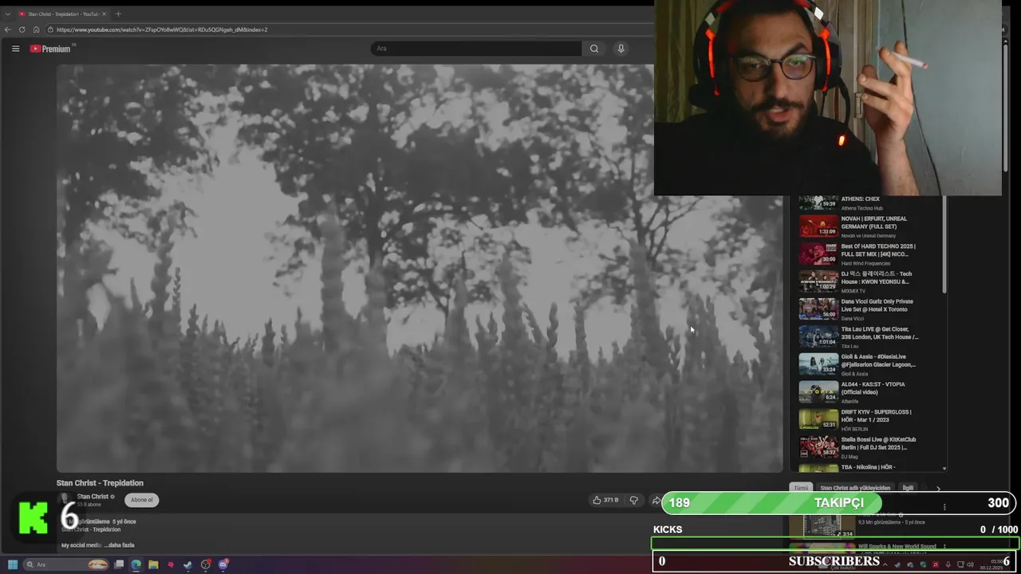Click NOVAH Erfurt video thumbnail 1:31:09
The height and width of the screenshot is (574, 1021).
819,226
